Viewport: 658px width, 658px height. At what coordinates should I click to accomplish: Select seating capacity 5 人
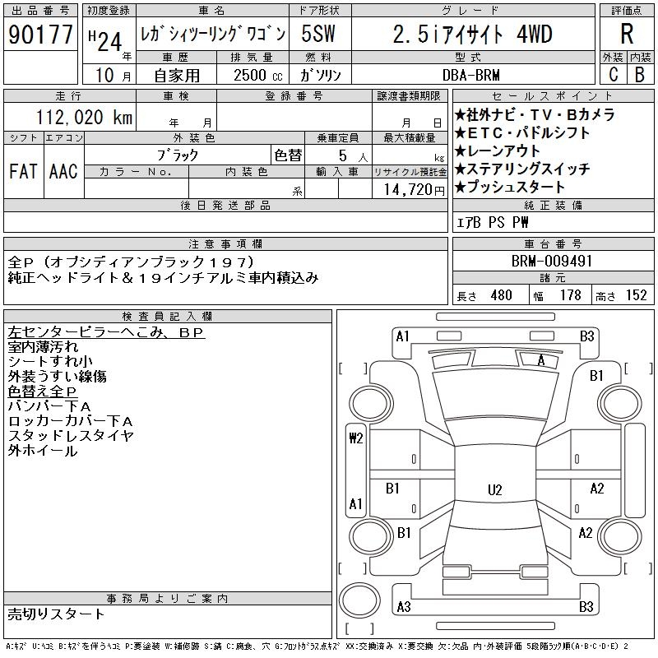coord(353,156)
